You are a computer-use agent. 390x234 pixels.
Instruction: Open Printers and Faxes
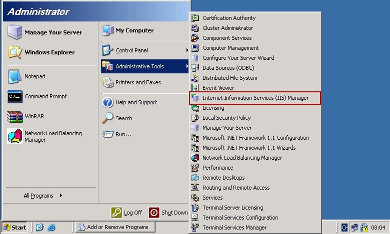pyautogui.click(x=144, y=82)
